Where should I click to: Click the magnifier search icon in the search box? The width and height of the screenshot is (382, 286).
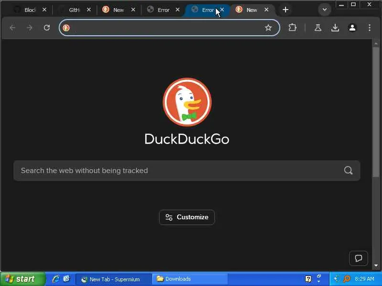pos(348,171)
